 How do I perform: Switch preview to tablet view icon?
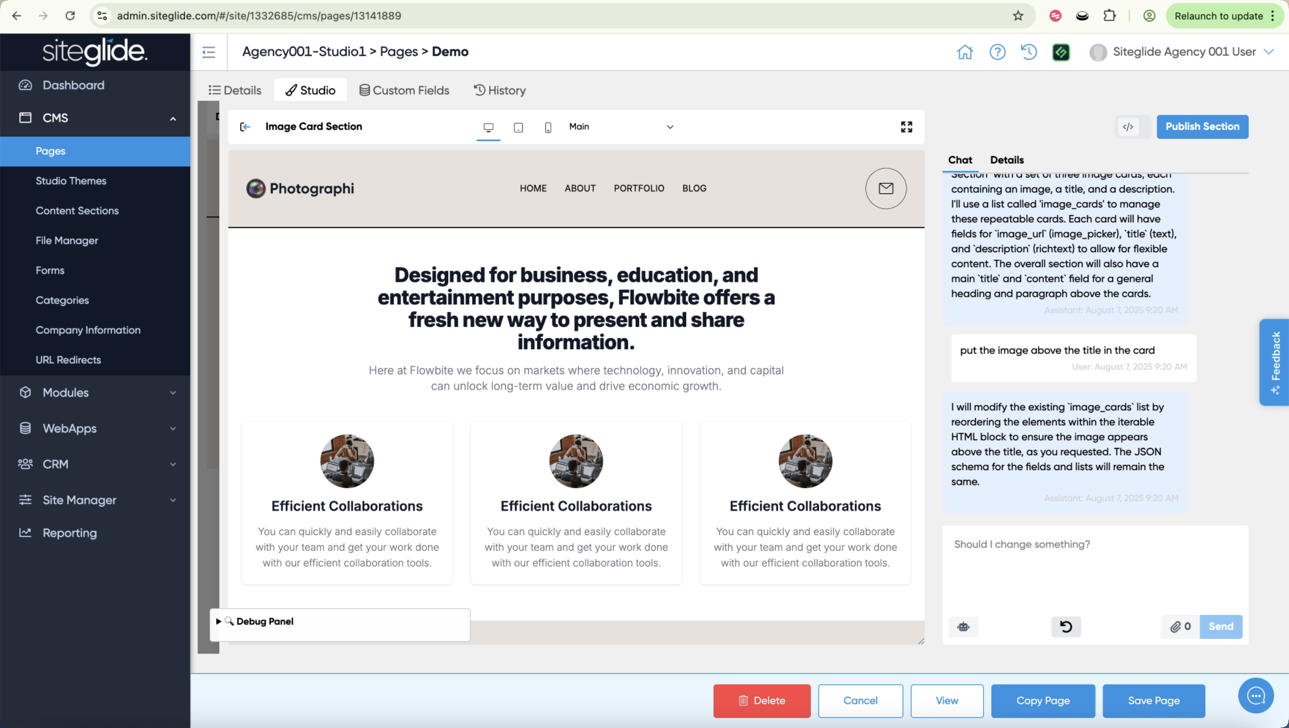click(519, 127)
